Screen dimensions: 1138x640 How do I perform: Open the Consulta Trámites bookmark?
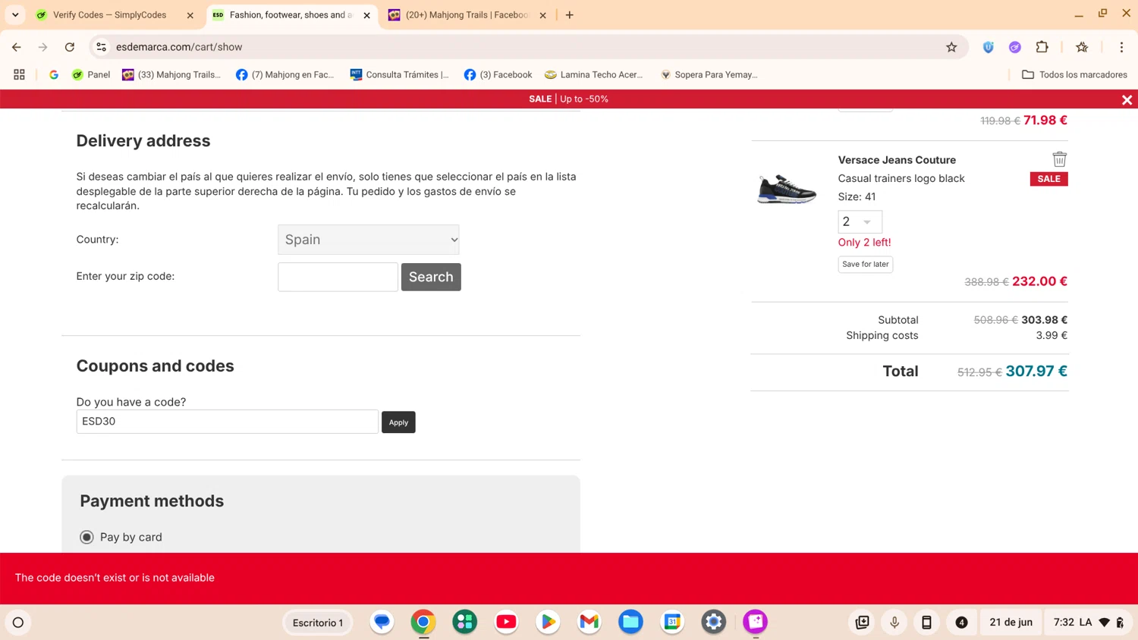tap(400, 74)
